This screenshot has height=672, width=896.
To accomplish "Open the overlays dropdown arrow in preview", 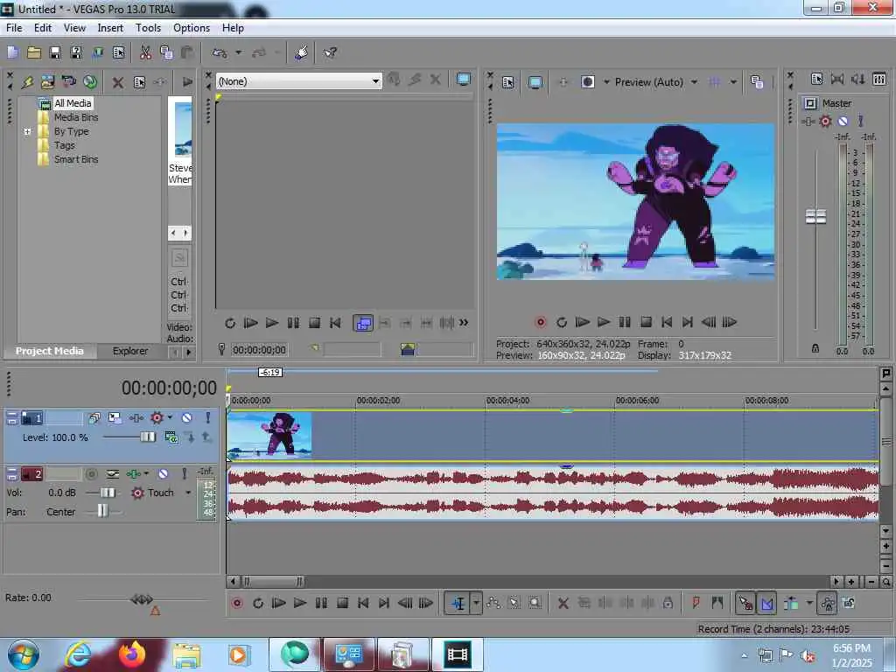I will click(733, 82).
